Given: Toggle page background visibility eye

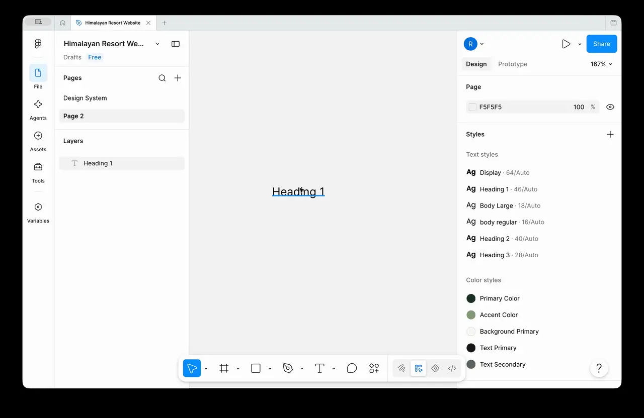Looking at the screenshot, I should point(610,107).
